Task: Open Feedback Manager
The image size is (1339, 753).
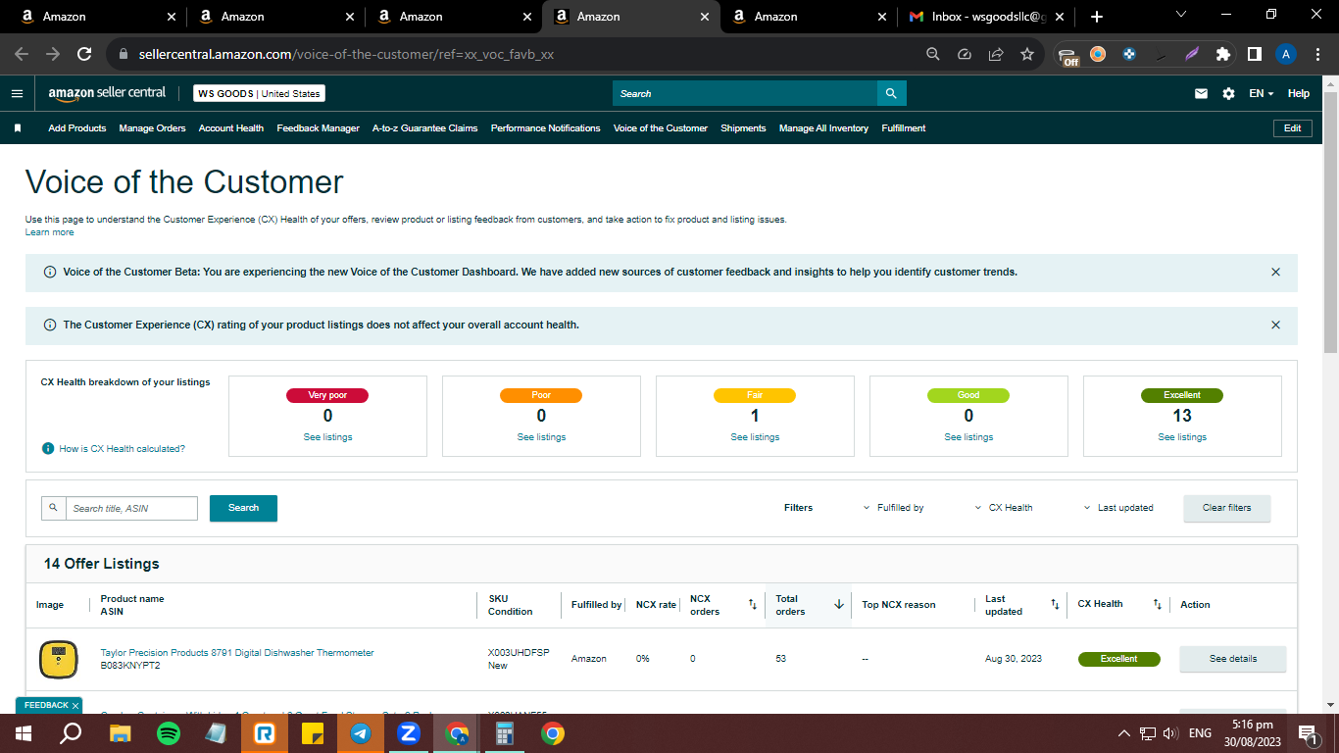Action: click(x=318, y=128)
